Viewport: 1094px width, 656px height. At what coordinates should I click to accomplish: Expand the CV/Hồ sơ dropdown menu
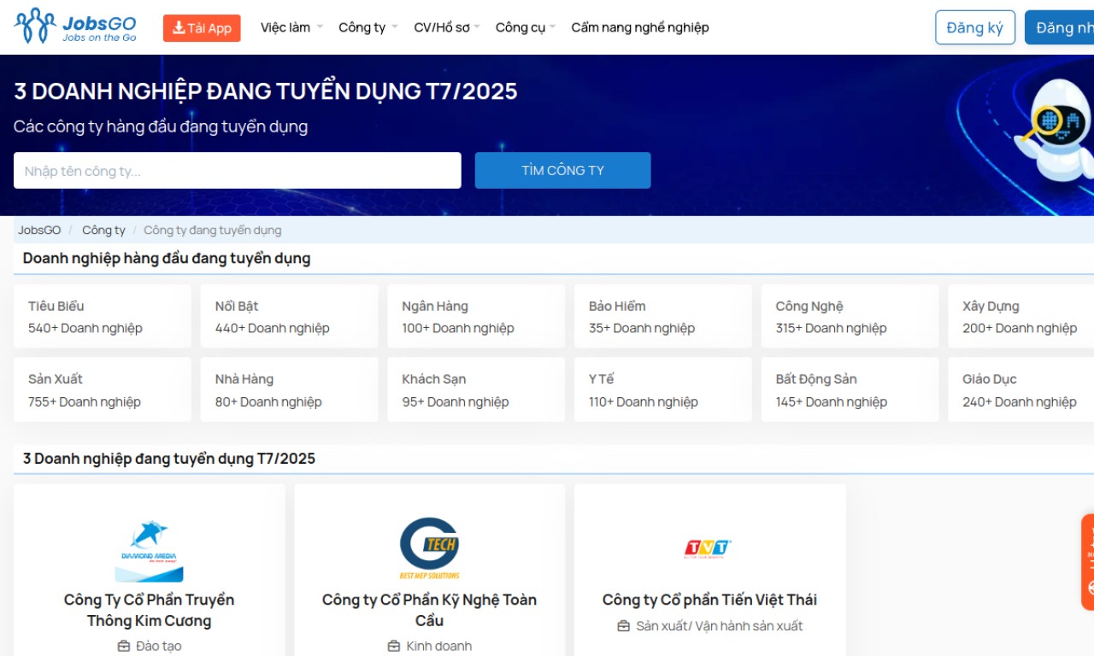coord(447,27)
